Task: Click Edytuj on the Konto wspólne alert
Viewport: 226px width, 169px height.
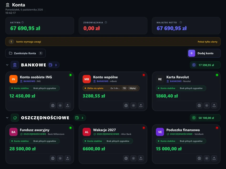Action: click(133, 88)
